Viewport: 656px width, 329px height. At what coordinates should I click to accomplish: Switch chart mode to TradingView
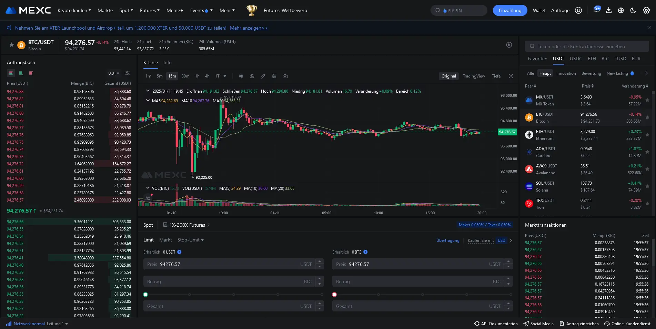click(474, 76)
